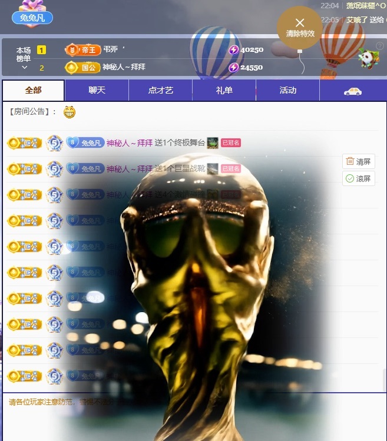
Task: Click 兔兔凡 fan badge in 巨星战靴 message
Action: (85, 169)
